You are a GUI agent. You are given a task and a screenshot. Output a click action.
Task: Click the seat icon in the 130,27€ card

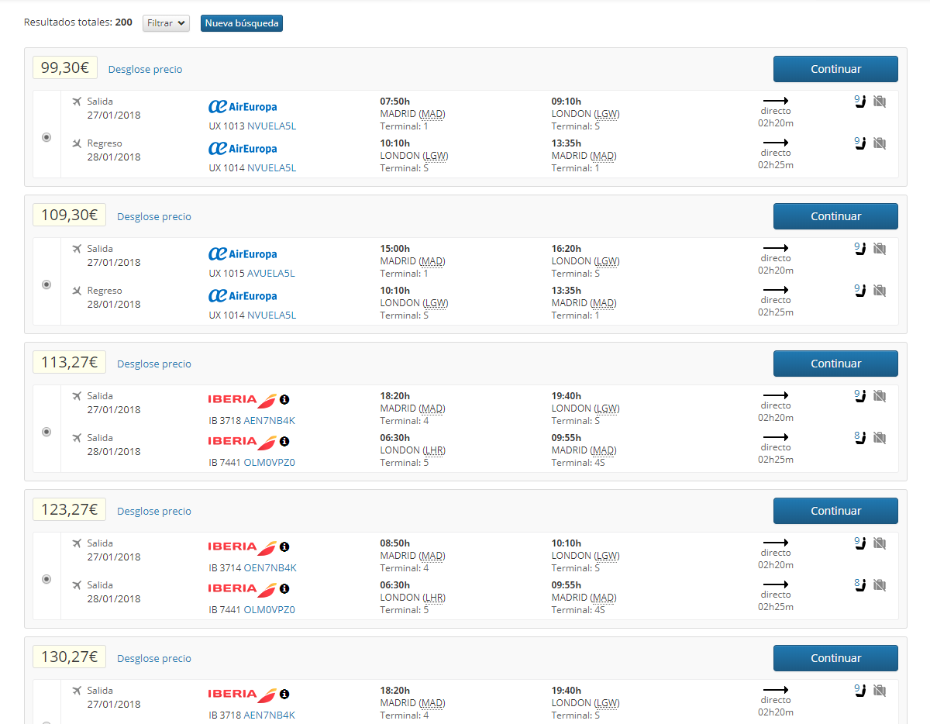pos(859,690)
